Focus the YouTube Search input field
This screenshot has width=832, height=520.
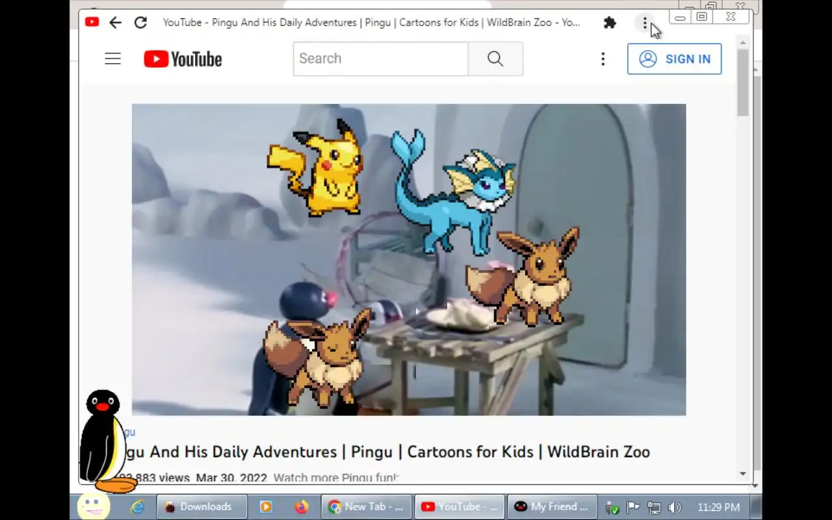(x=381, y=58)
